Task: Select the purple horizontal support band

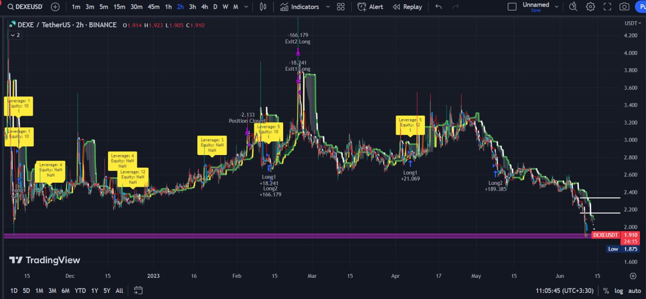Action: click(298, 235)
